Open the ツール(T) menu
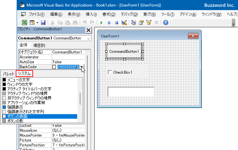The width and height of the screenshot is (238, 150). click(168, 14)
